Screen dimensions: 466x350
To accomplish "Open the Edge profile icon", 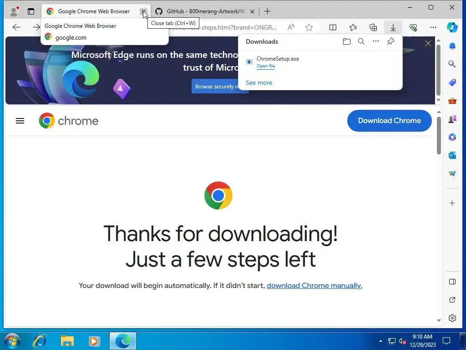I will (14, 11).
